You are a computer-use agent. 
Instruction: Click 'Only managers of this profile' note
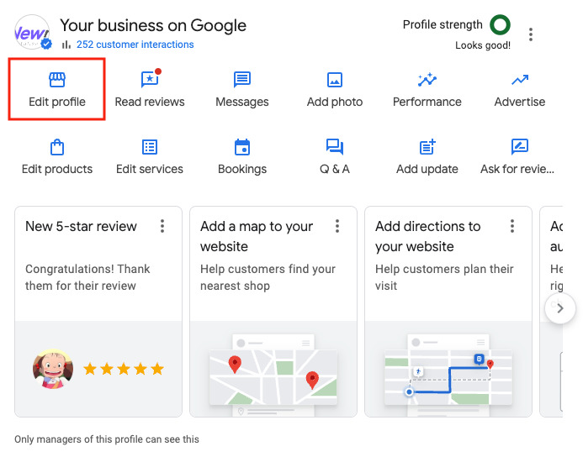click(x=107, y=439)
